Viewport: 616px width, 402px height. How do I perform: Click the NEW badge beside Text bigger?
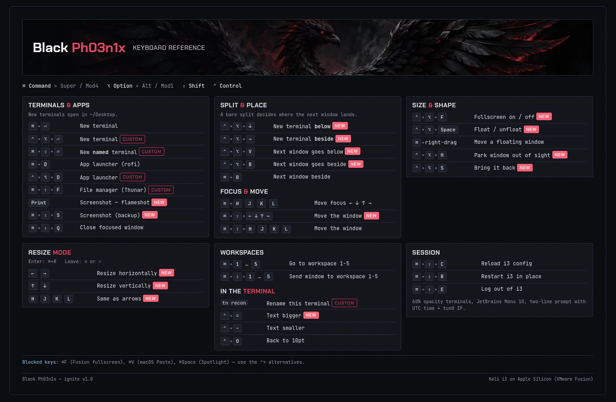pos(311,315)
